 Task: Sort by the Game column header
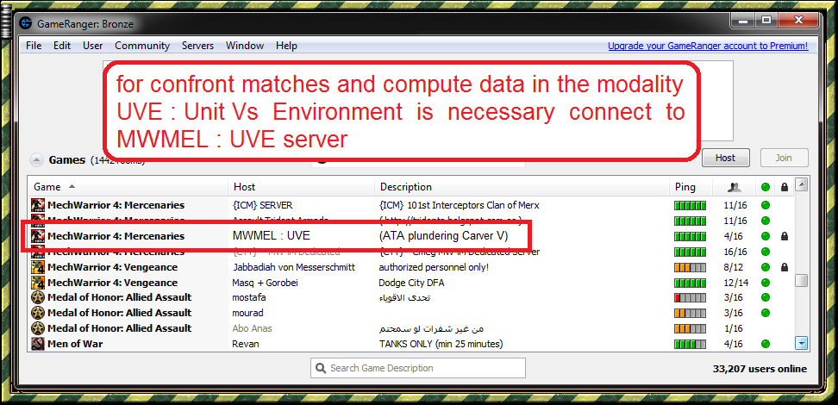(128, 187)
